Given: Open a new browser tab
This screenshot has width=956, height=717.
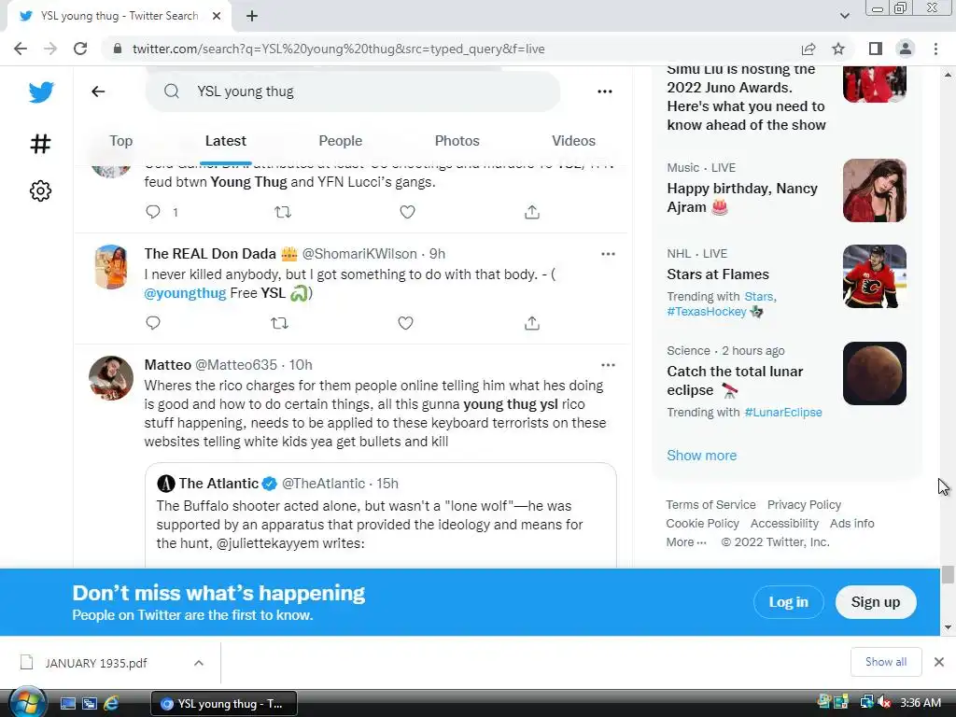Looking at the screenshot, I should [252, 16].
